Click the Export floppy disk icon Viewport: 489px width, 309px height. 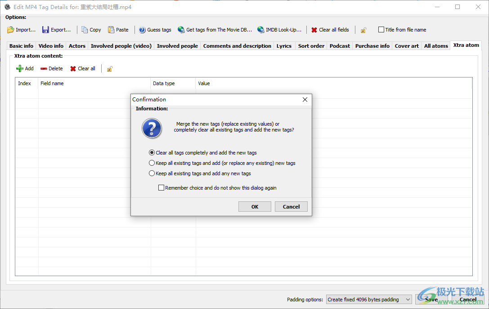pyautogui.click(x=45, y=30)
